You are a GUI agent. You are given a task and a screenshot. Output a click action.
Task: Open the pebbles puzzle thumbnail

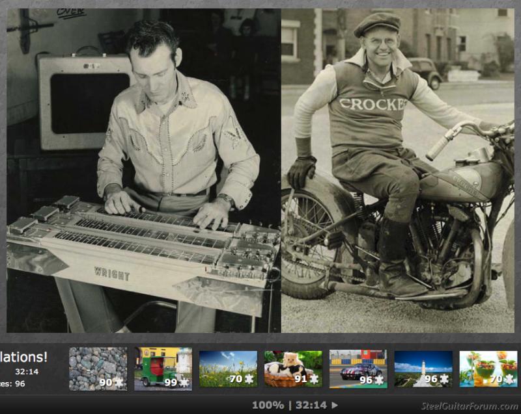pyautogui.click(x=98, y=368)
